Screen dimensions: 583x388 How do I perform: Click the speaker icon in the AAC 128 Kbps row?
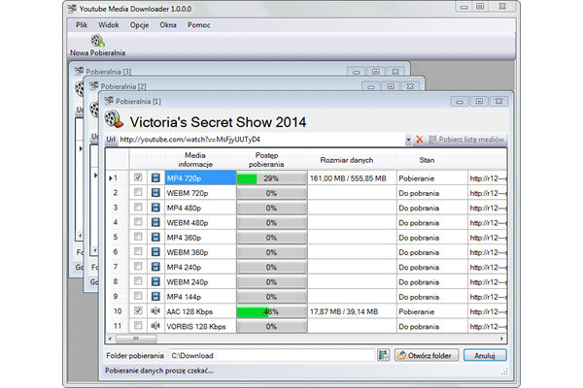(x=155, y=311)
